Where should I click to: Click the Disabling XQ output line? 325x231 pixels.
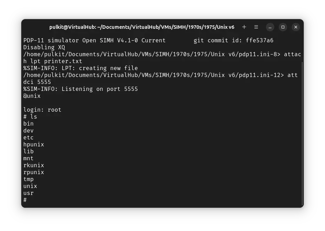(44, 47)
